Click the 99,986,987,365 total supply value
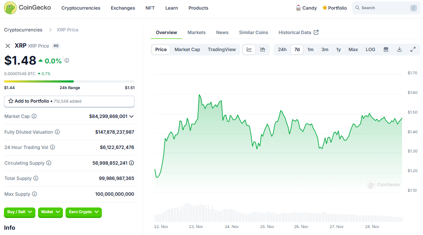 (117, 178)
